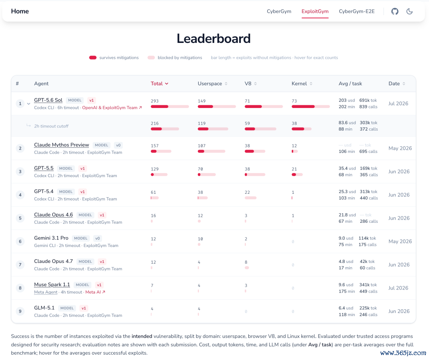
Task: Click the 2h timeout cutoff indent arrow
Action: [29, 125]
